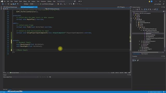Screen dimensions: 166x93
Task: Click Categorized icon in Properties panel
Action: [x=133, y=60]
